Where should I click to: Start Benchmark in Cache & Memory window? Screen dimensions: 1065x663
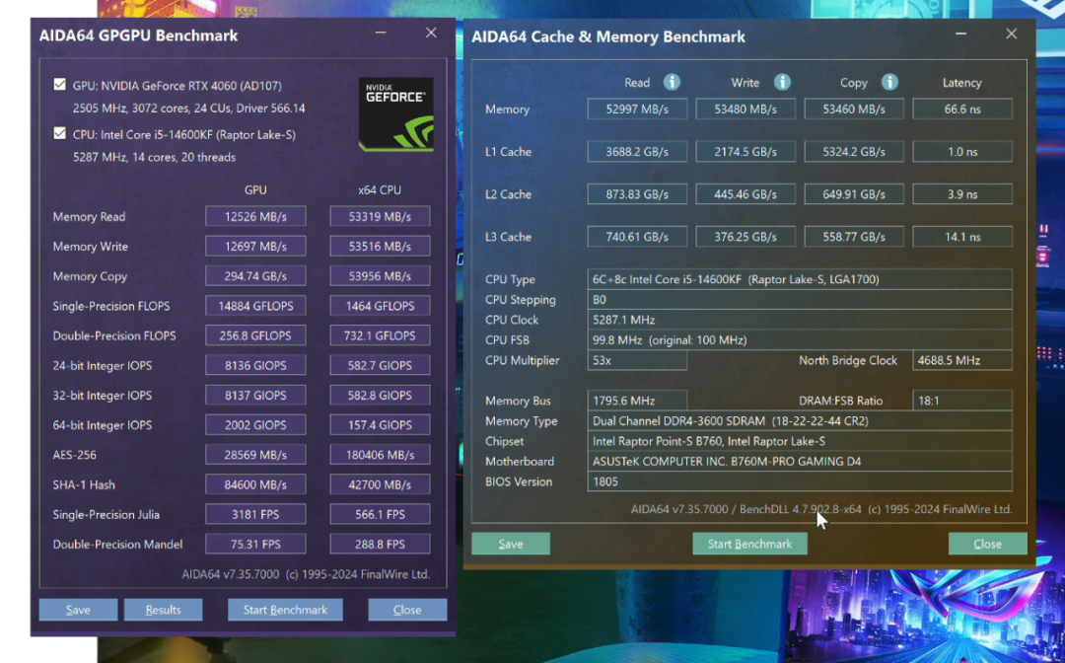point(749,544)
